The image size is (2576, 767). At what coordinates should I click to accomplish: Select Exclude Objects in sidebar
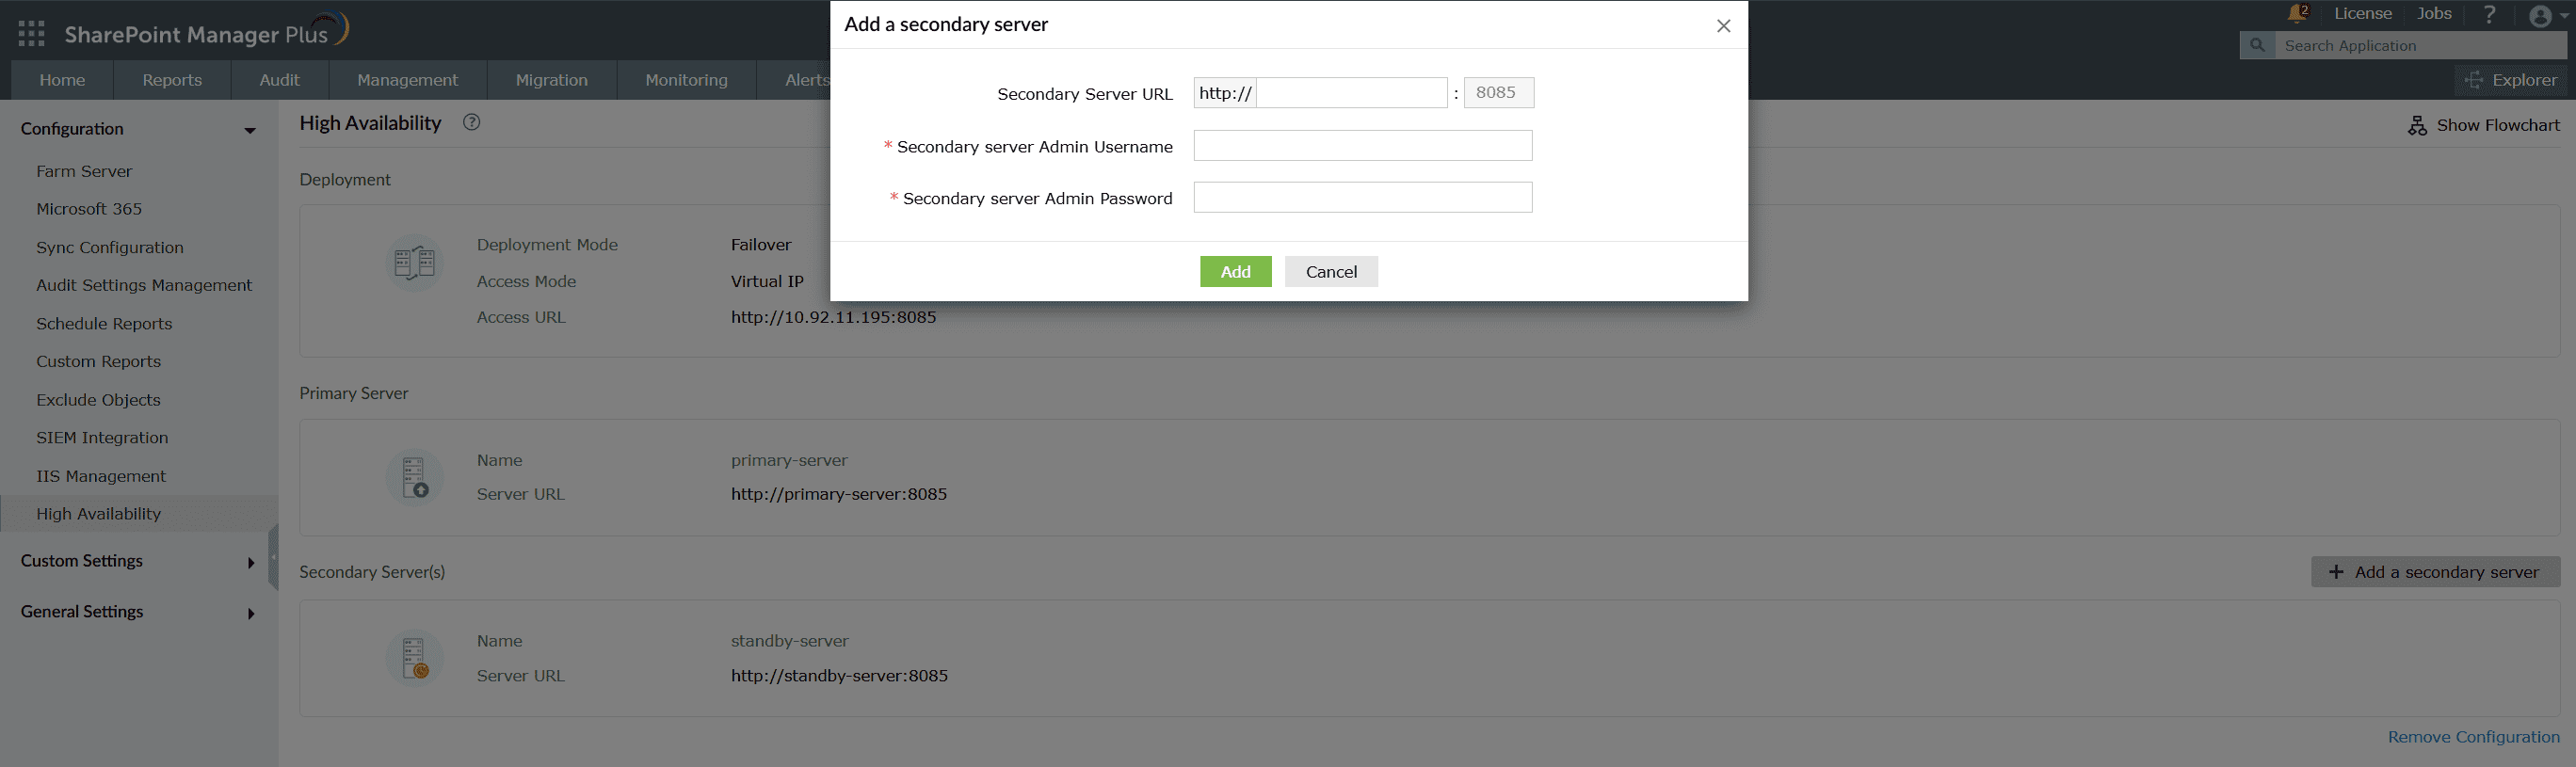98,400
